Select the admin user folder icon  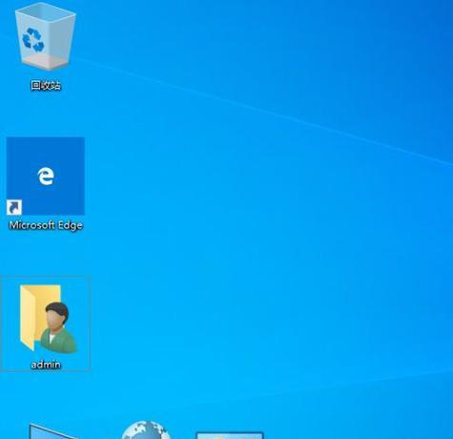48,319
